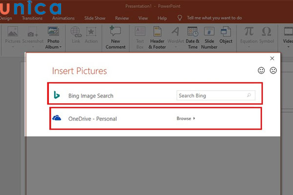Click the happy smiley feedback icon

(x=261, y=70)
